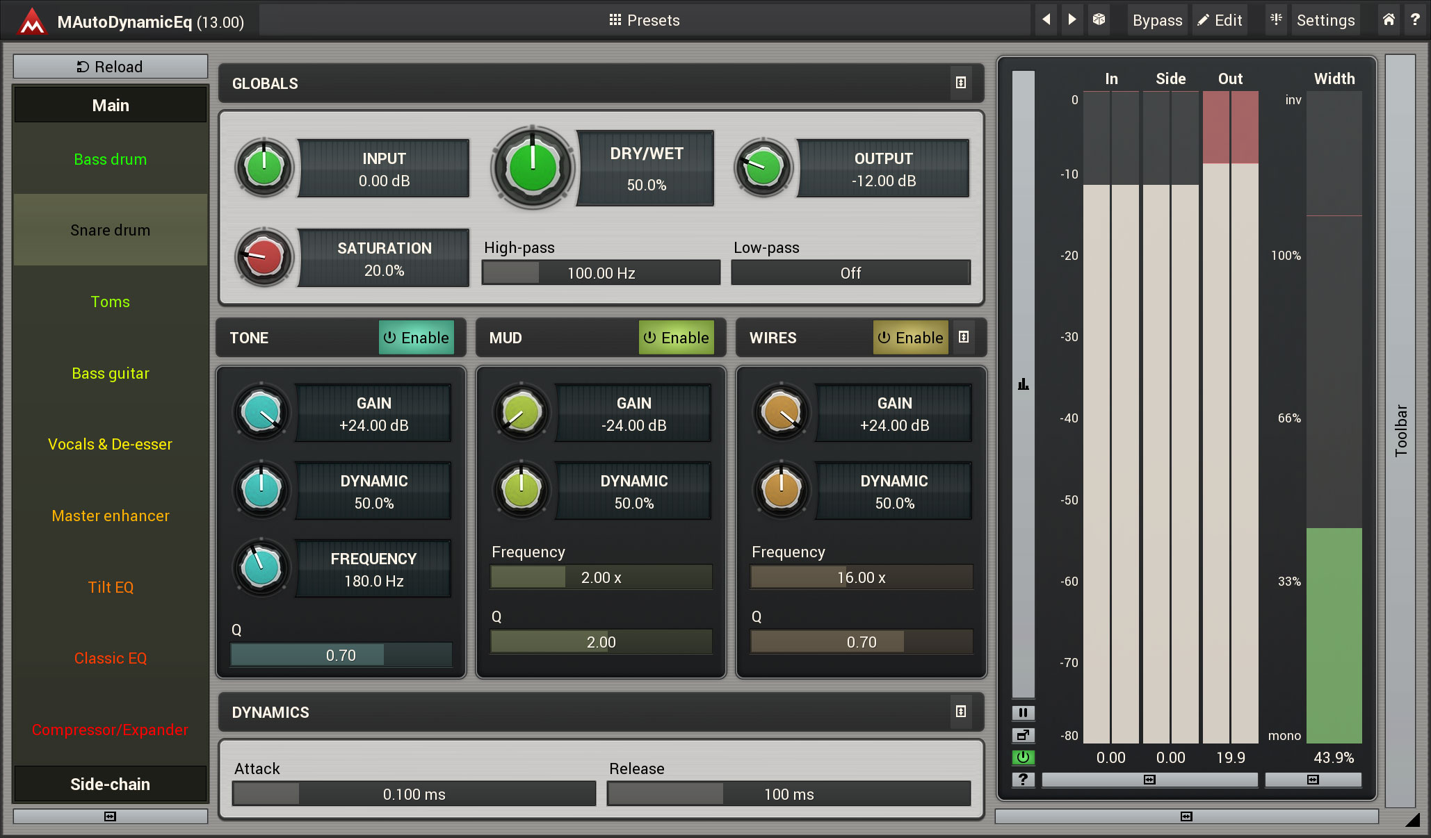Pause the level meters

[1023, 712]
